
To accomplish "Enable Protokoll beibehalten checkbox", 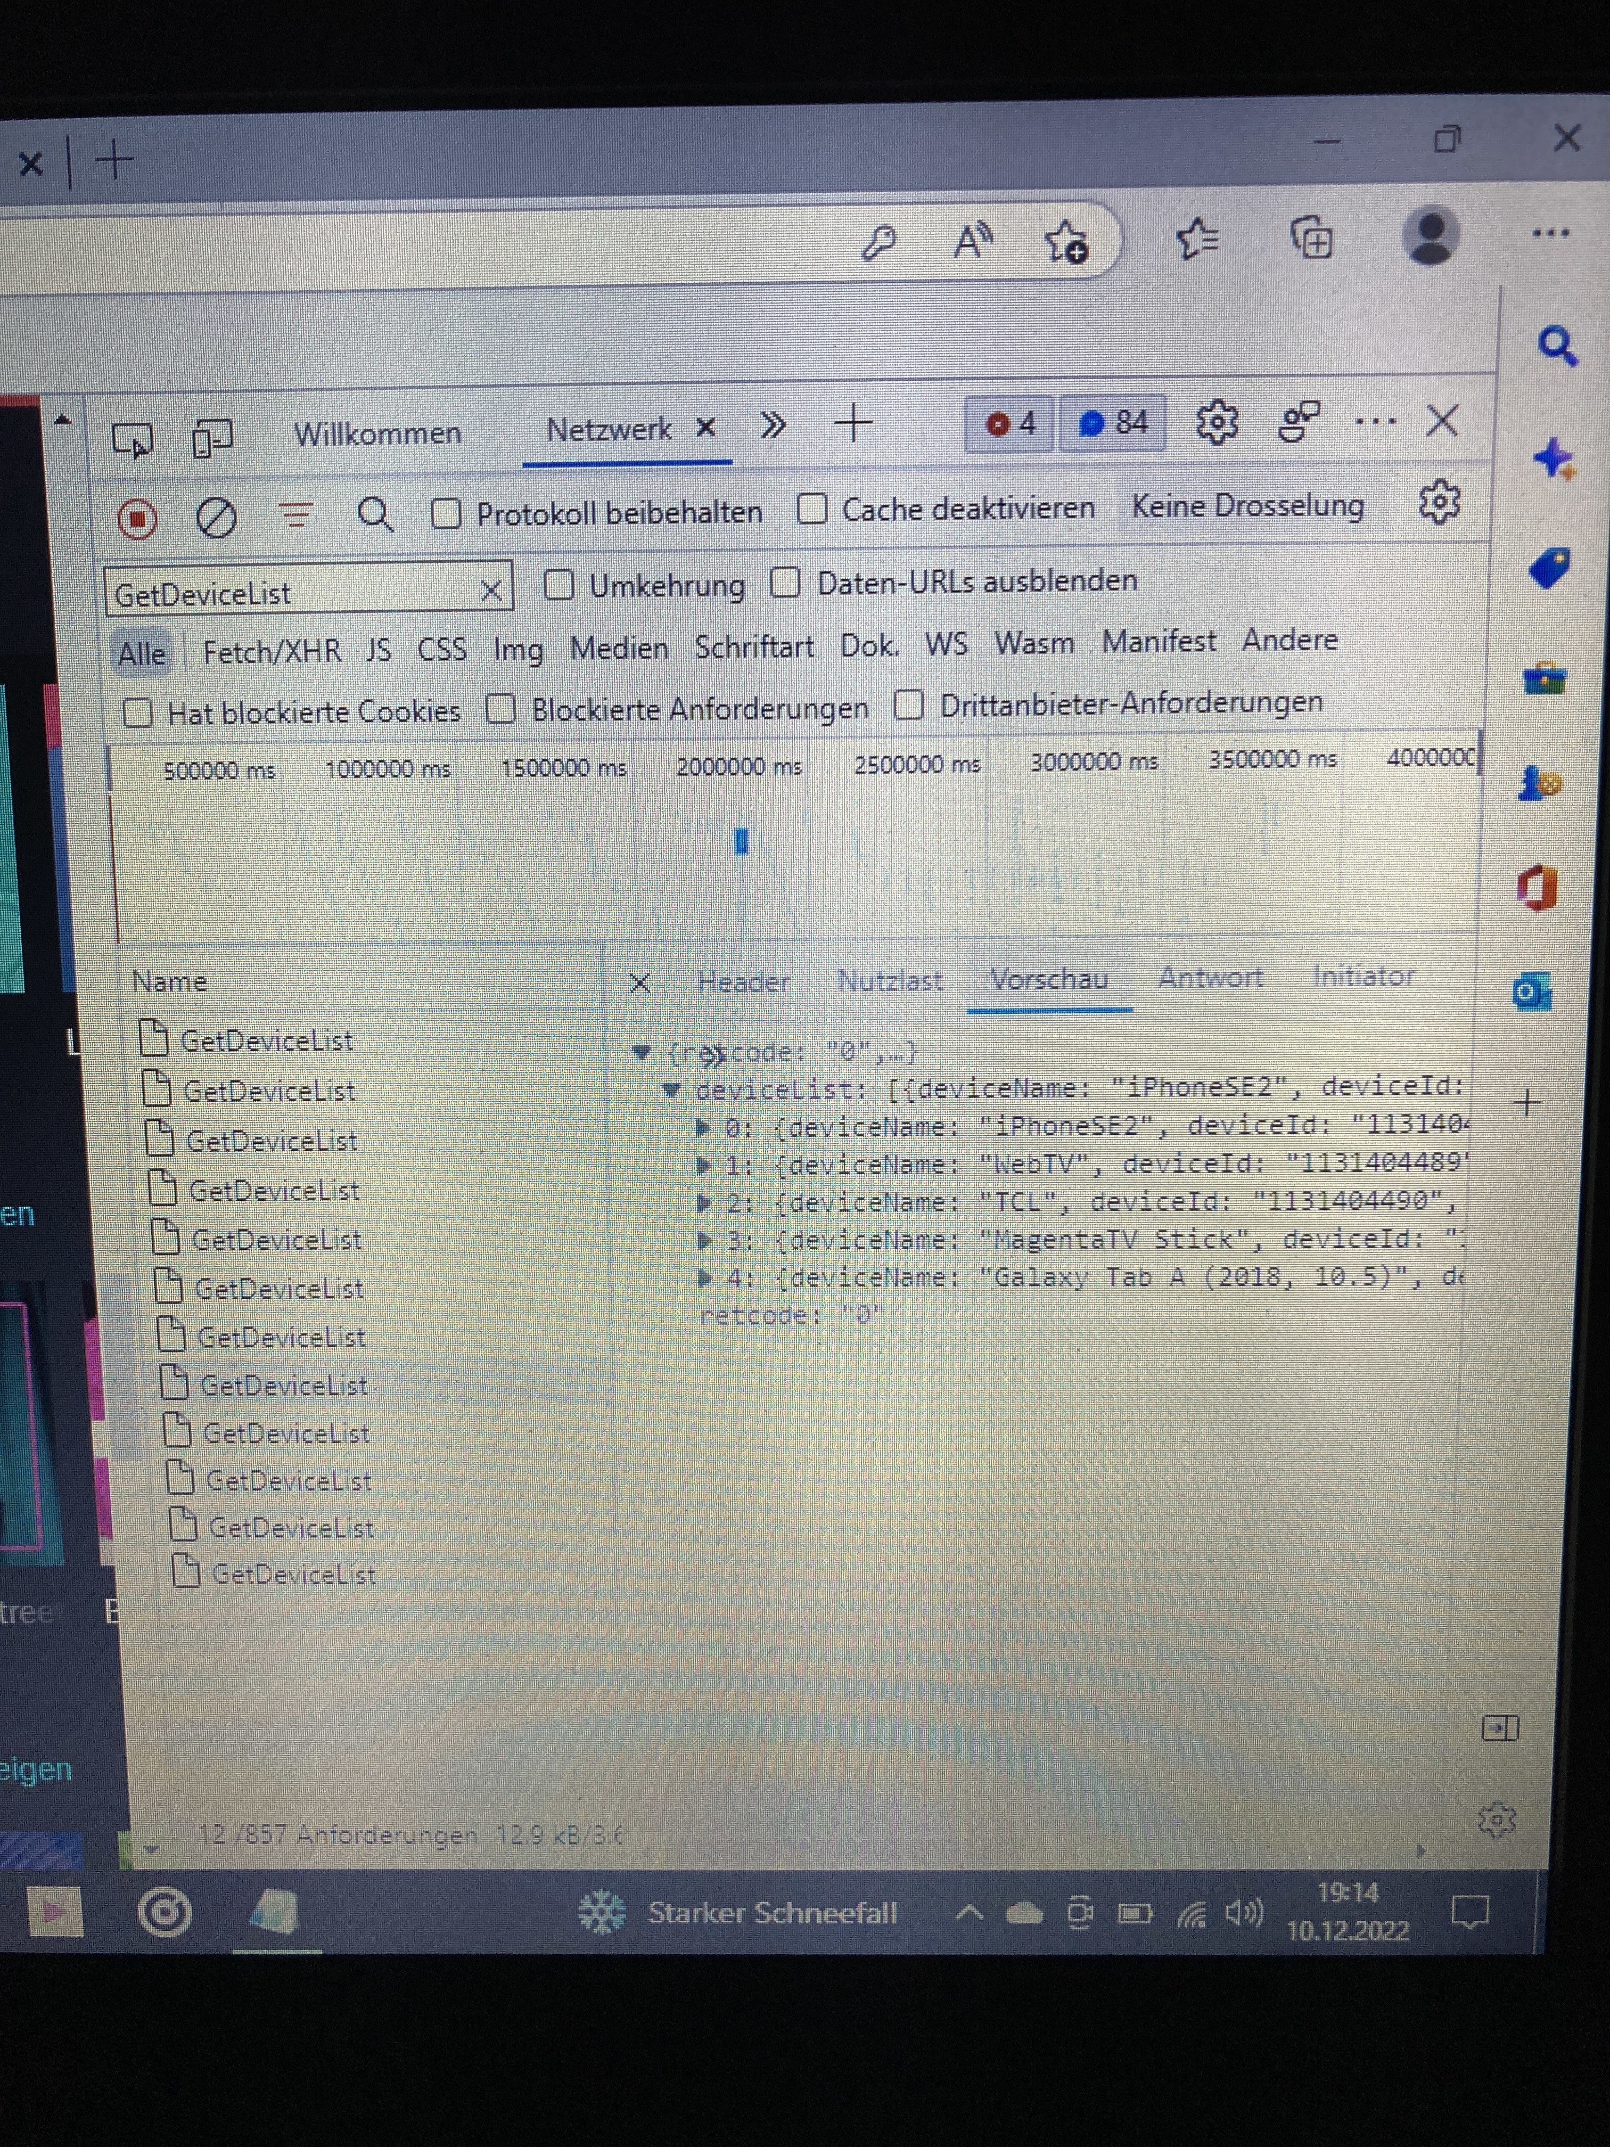I will 446,513.
